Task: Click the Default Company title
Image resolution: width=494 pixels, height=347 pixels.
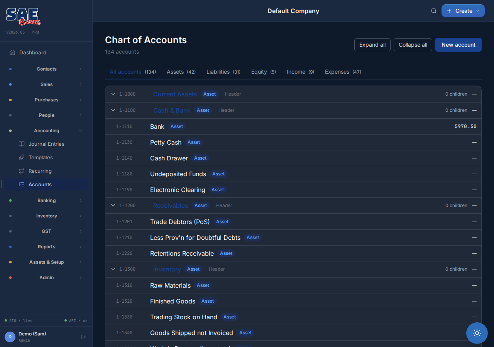Action: pyautogui.click(x=293, y=11)
